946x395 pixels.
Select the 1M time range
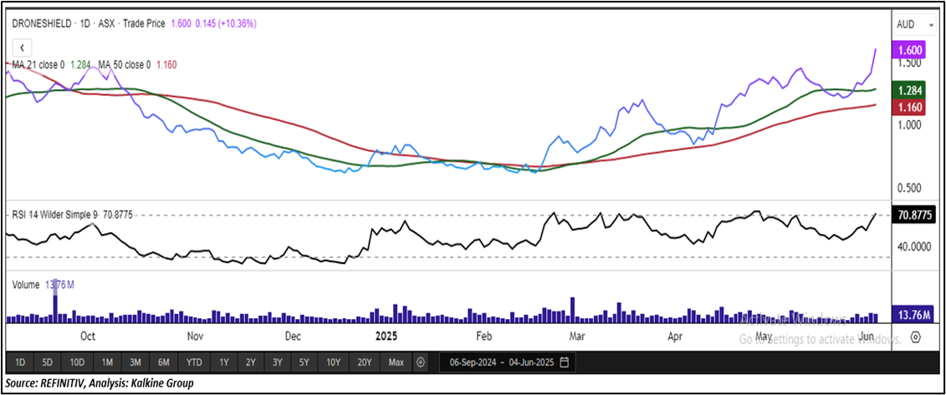[107, 362]
